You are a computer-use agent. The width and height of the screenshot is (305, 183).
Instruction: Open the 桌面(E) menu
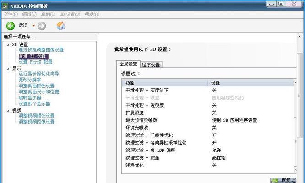pos(48,14)
